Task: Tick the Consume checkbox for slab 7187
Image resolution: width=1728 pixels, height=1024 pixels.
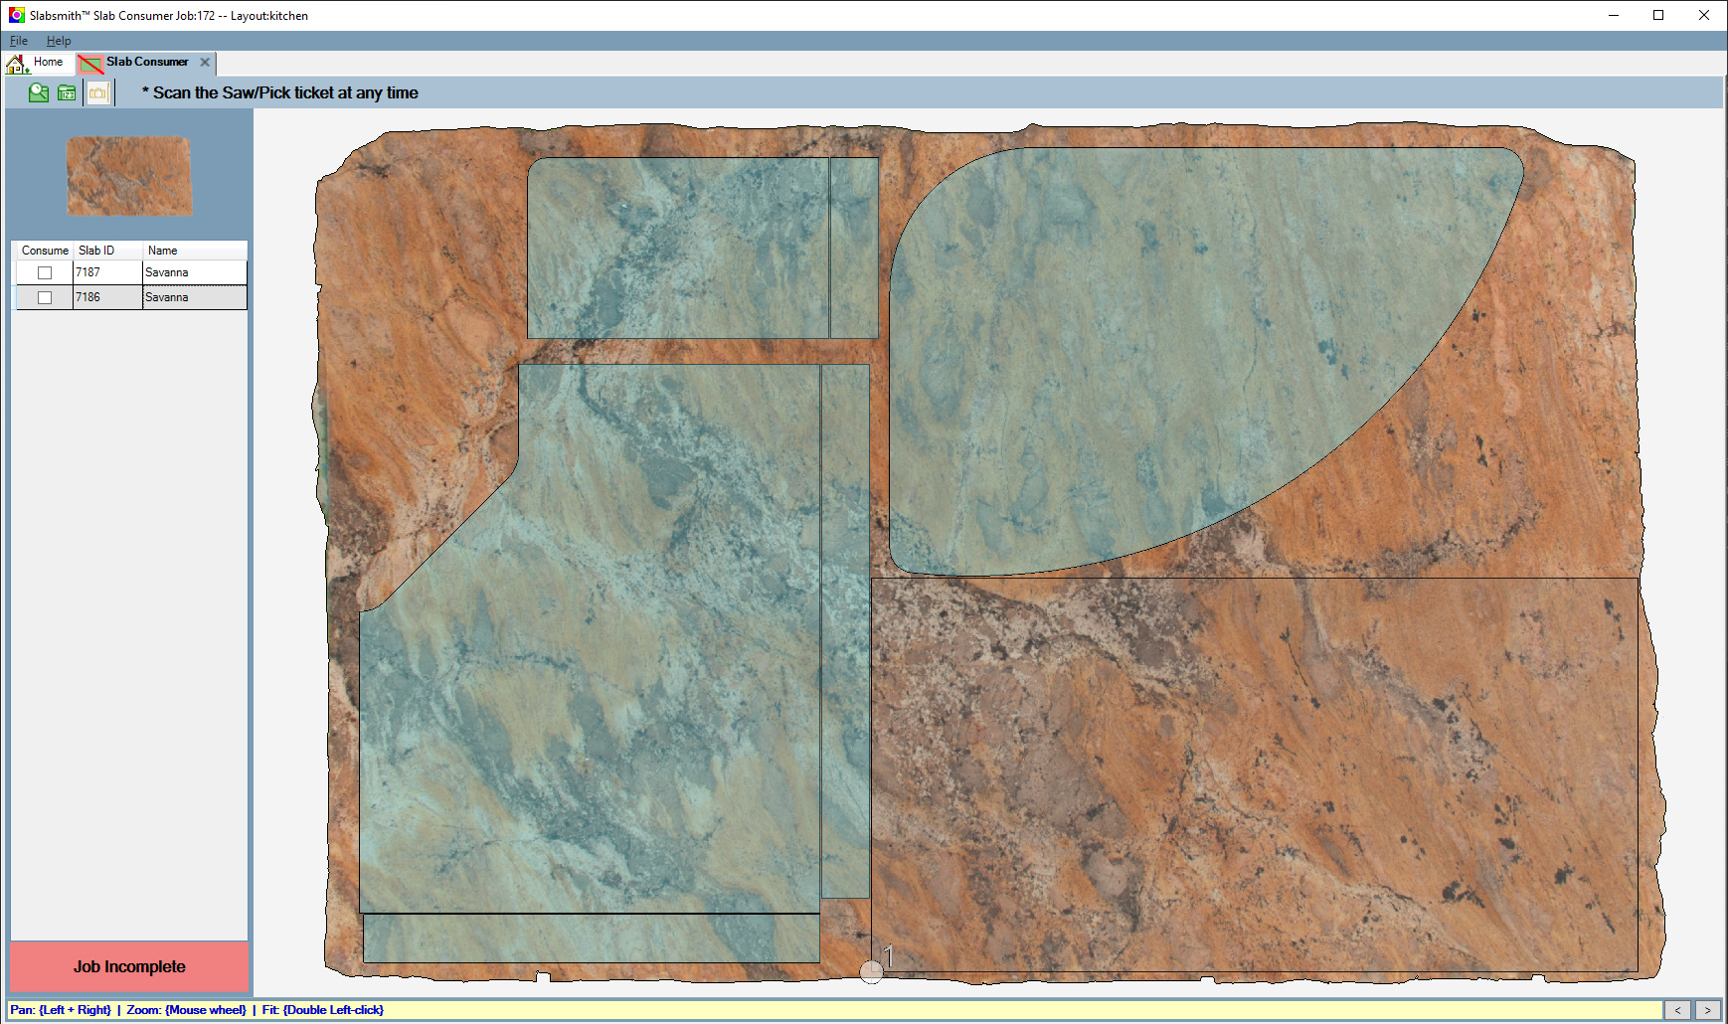Action: click(45, 272)
